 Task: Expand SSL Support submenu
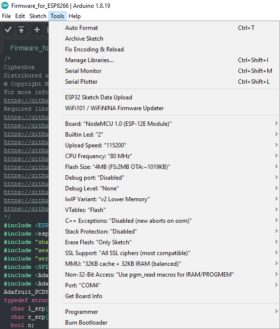pyautogui.click(x=164, y=253)
